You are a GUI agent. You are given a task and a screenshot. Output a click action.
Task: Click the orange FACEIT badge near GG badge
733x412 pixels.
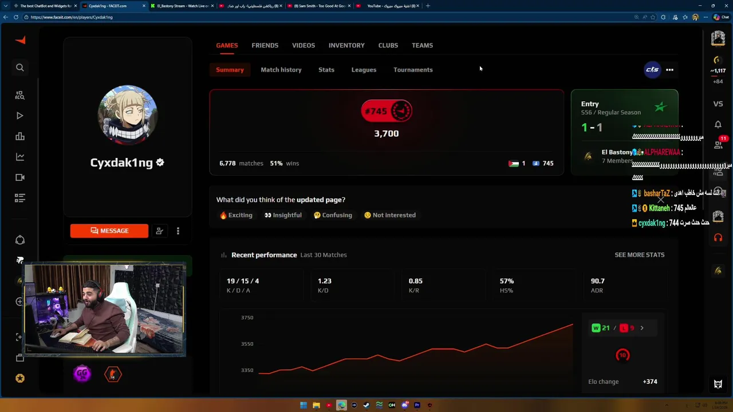click(x=113, y=374)
